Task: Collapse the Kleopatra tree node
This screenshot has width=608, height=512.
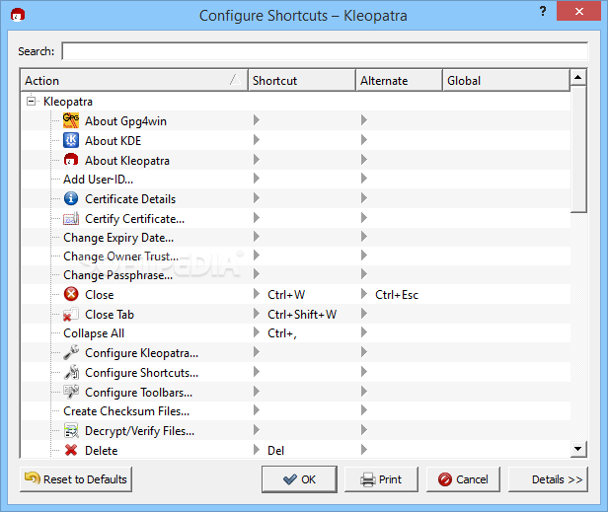Action: pyautogui.click(x=31, y=102)
